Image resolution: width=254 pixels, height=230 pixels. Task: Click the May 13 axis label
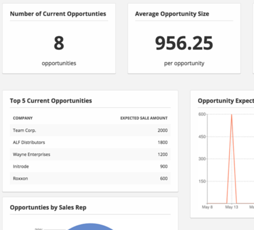point(231,207)
